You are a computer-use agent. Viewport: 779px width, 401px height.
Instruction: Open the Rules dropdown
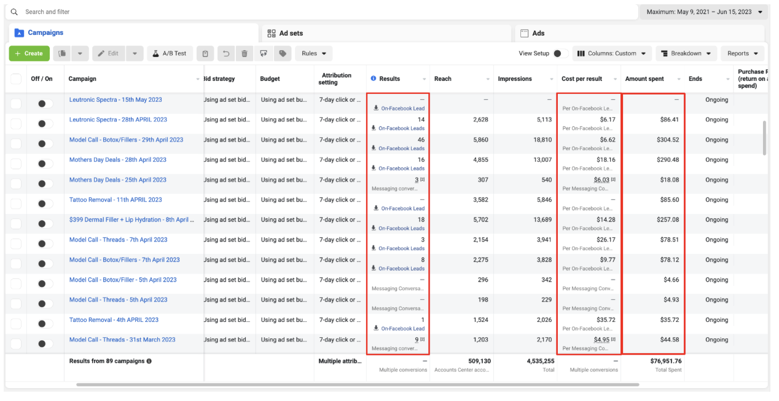coord(313,53)
